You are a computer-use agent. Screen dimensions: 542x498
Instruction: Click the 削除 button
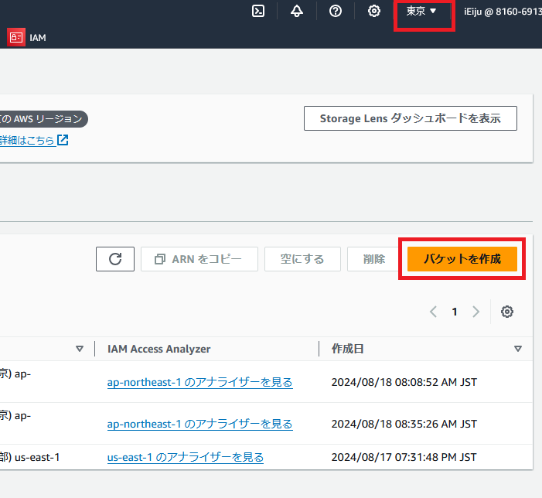click(374, 259)
